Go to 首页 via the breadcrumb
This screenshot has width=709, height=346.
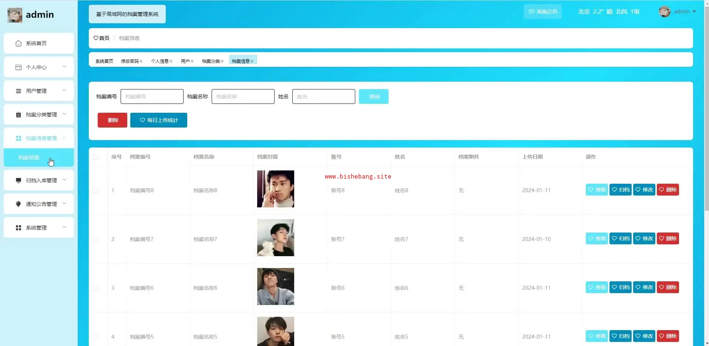tap(104, 38)
